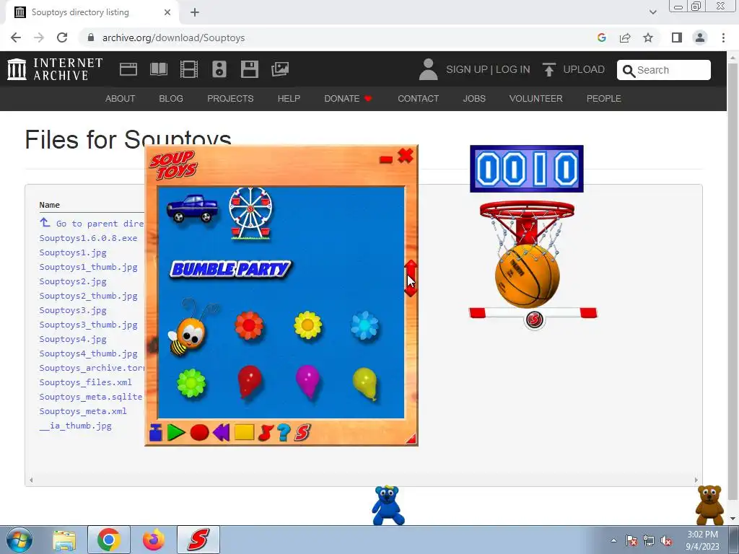Viewport: 739px width, 554px height.
Task: Open the Images icon
Action: 280,69
